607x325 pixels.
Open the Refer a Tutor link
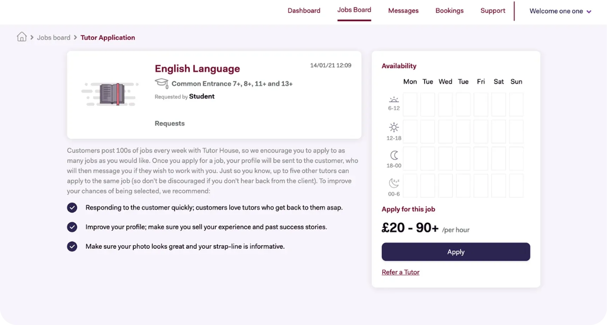(x=400, y=272)
